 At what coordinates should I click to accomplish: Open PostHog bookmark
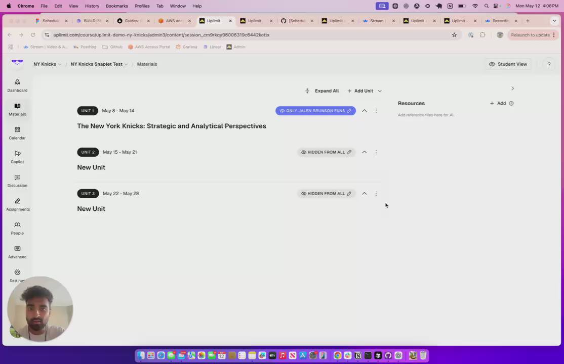[85, 47]
